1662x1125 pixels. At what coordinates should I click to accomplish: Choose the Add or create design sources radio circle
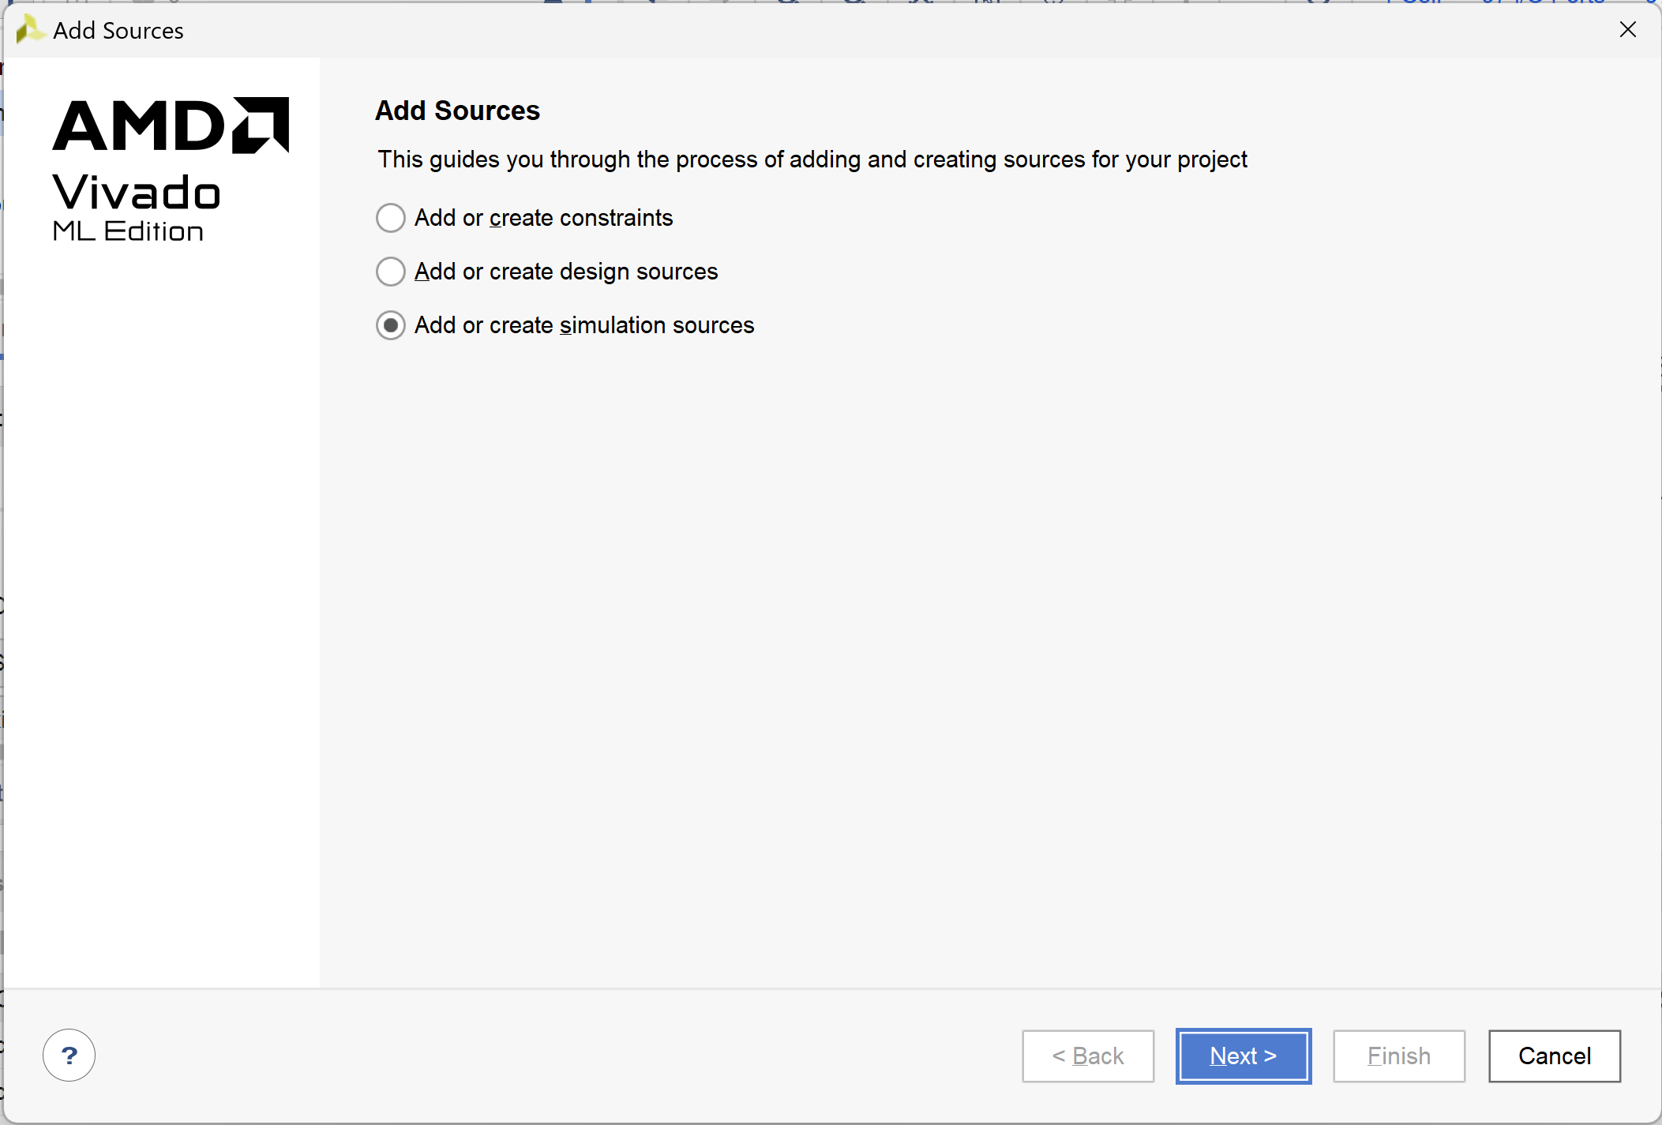coord(391,272)
